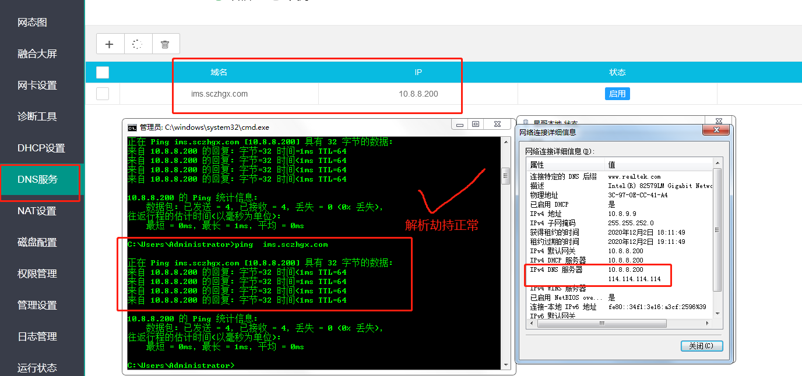Click the plus icon to add DNS record
The image size is (802, 376).
pos(110,44)
